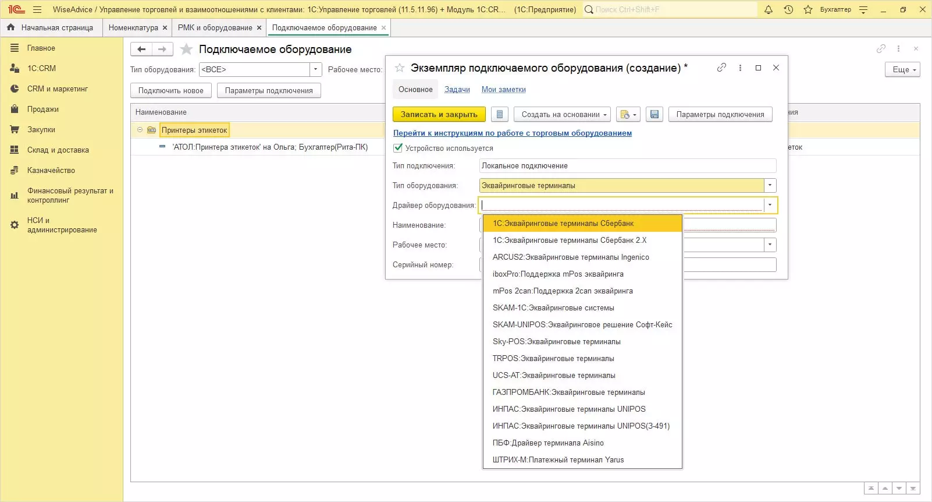Image resolution: width=932 pixels, height=502 pixels.
Task: Select 'ARCUS2:Эквайринговые терминалы Ingenico' driver
Action: click(570, 257)
